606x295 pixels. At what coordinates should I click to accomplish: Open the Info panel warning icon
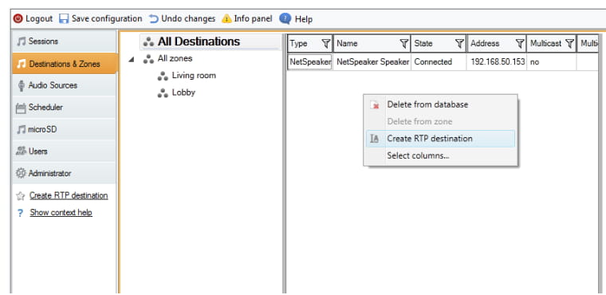pyautogui.click(x=226, y=18)
